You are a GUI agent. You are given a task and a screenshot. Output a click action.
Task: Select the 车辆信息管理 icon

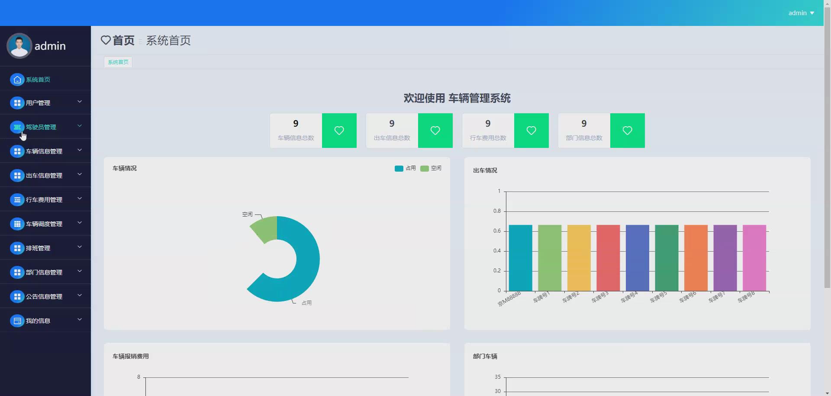[17, 151]
